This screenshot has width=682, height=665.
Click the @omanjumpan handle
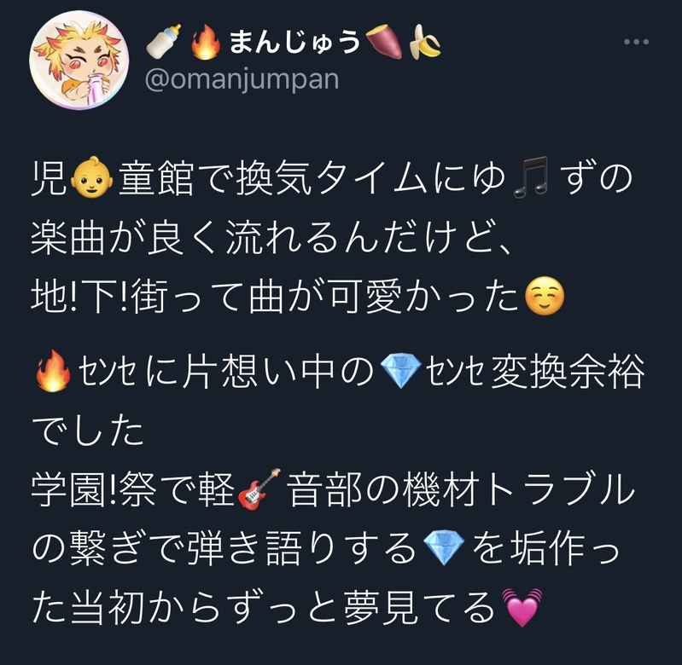[x=242, y=79]
